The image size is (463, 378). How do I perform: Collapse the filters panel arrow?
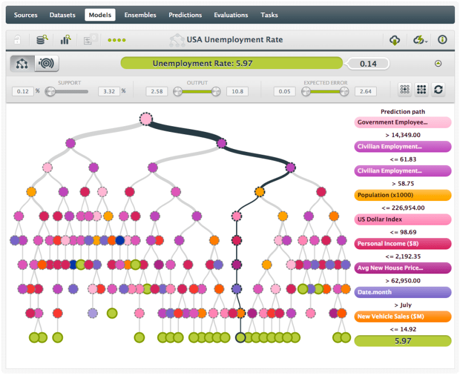click(x=438, y=63)
